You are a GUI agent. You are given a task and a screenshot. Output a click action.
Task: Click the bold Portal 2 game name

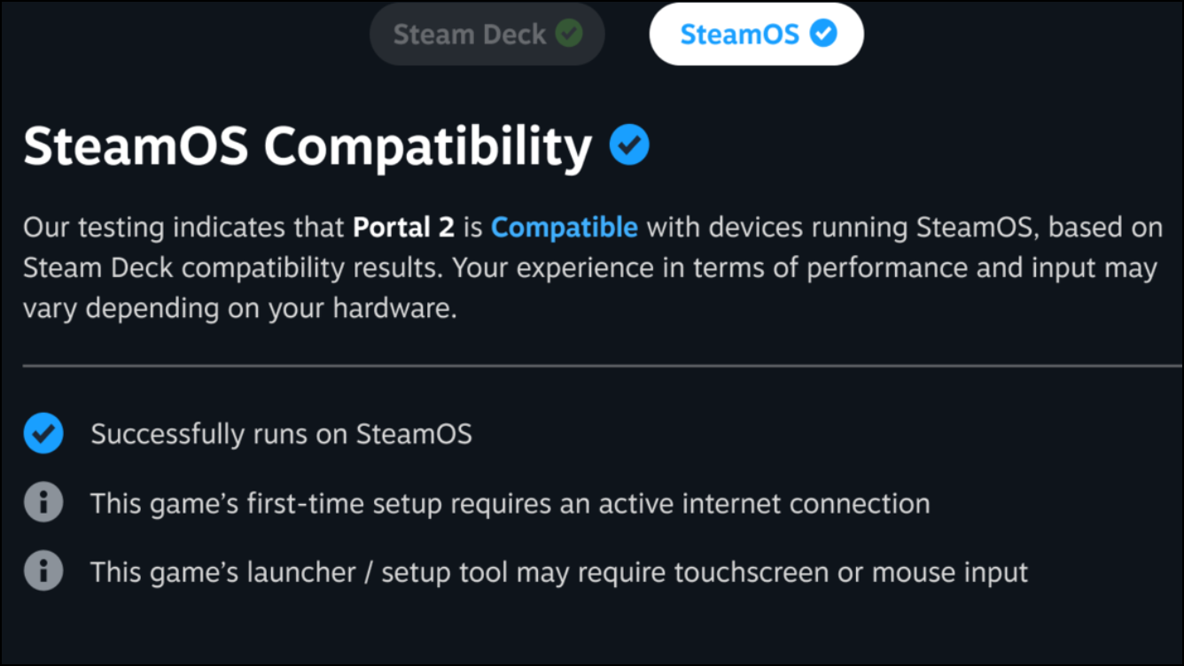coord(403,228)
